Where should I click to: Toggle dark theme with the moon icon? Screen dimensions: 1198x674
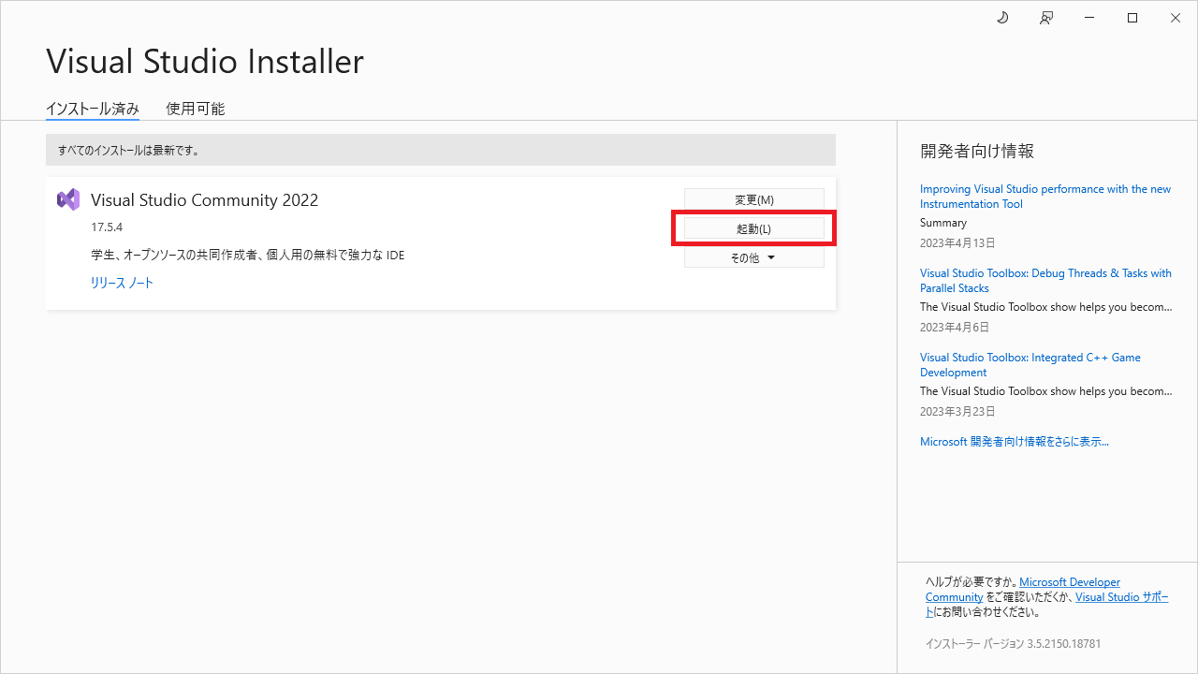[1001, 18]
